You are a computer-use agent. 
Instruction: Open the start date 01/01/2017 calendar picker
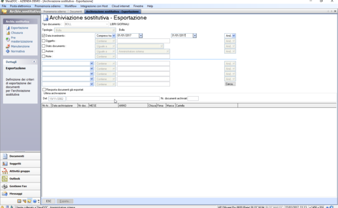coord(141,35)
